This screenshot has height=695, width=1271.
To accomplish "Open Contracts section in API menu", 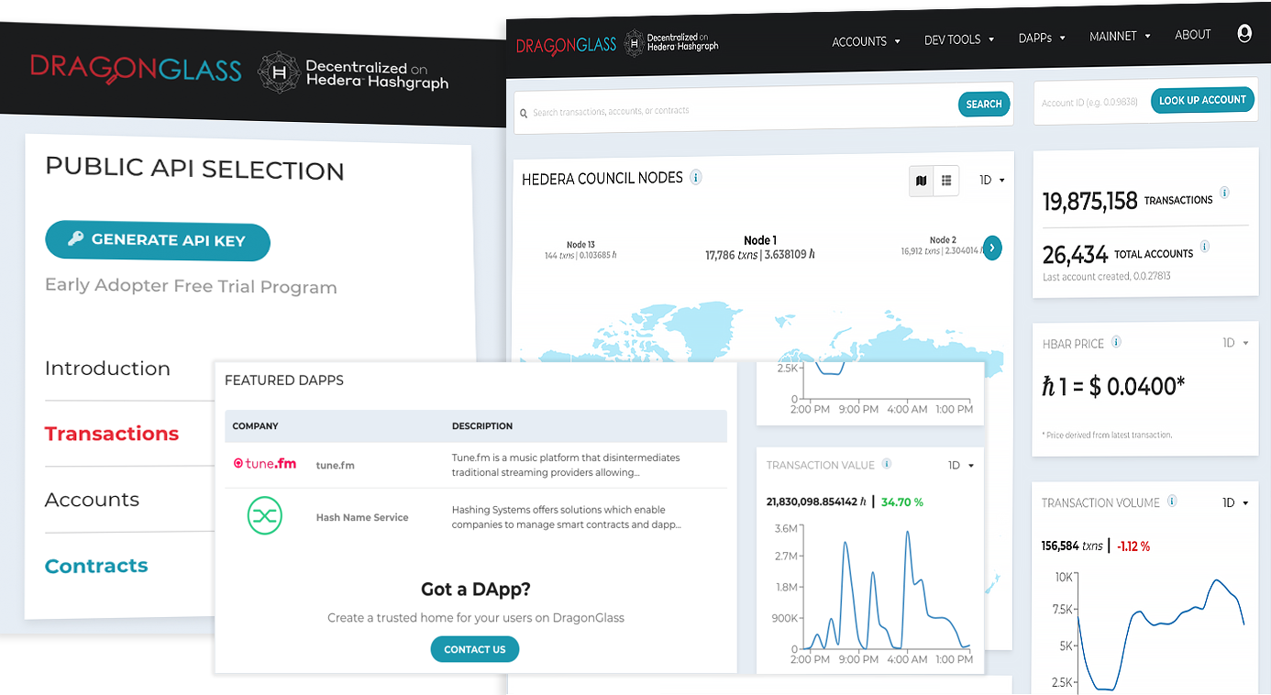I will (96, 566).
